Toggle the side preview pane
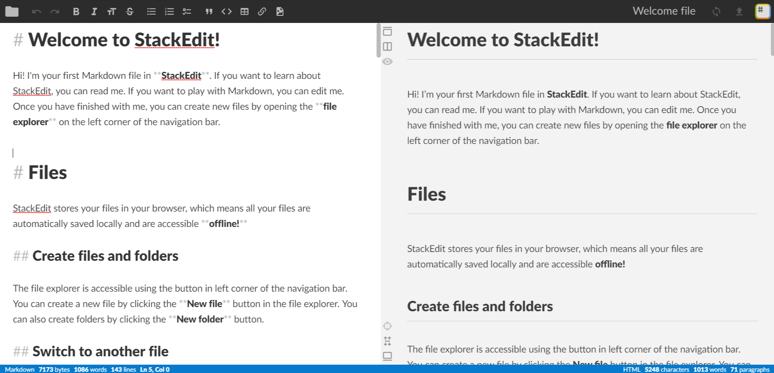This screenshot has width=774, height=373. [x=387, y=46]
